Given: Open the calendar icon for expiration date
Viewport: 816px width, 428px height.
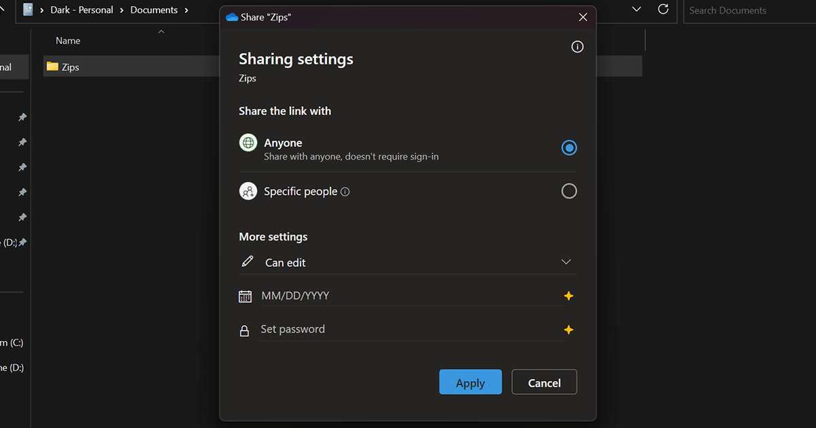Looking at the screenshot, I should tap(245, 296).
